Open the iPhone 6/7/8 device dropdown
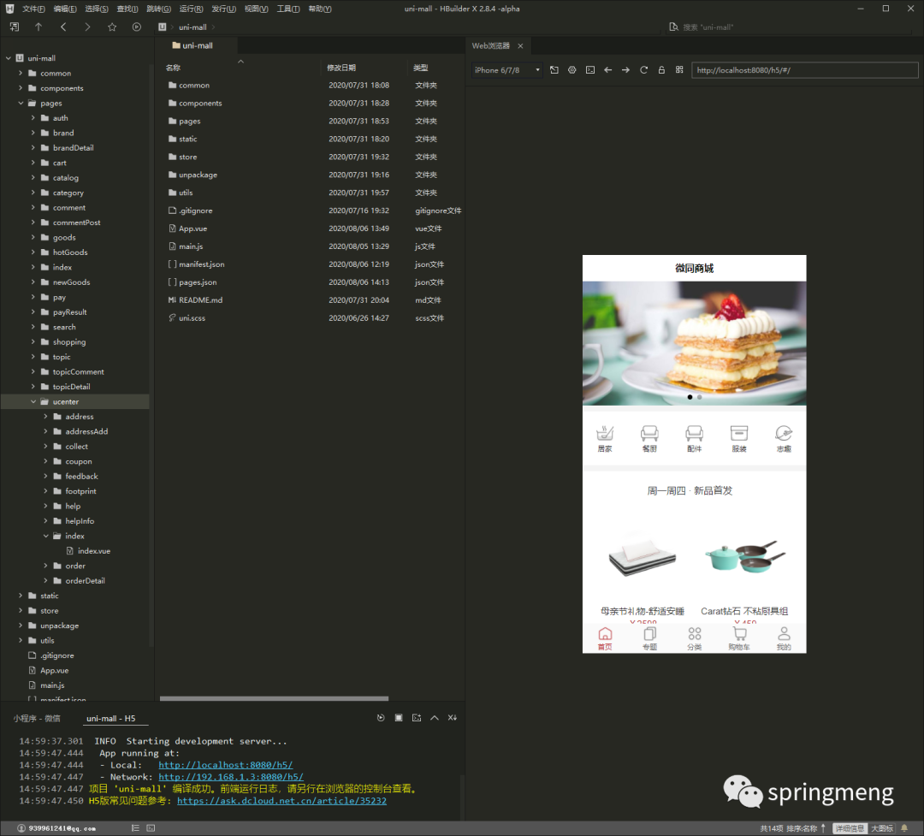924x836 pixels. click(506, 70)
